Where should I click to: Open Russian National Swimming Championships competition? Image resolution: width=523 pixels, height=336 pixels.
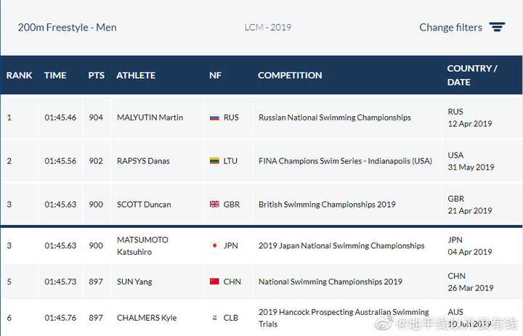click(x=335, y=118)
